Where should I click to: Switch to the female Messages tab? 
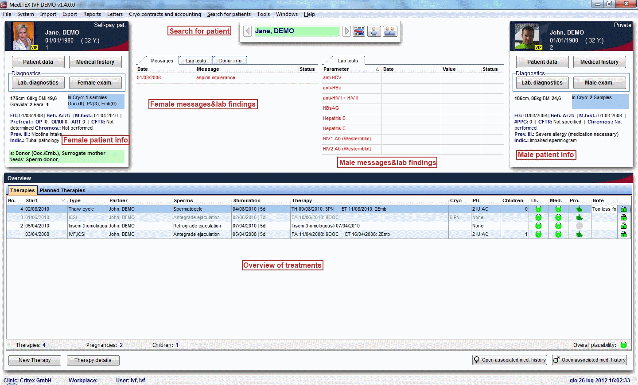162,61
